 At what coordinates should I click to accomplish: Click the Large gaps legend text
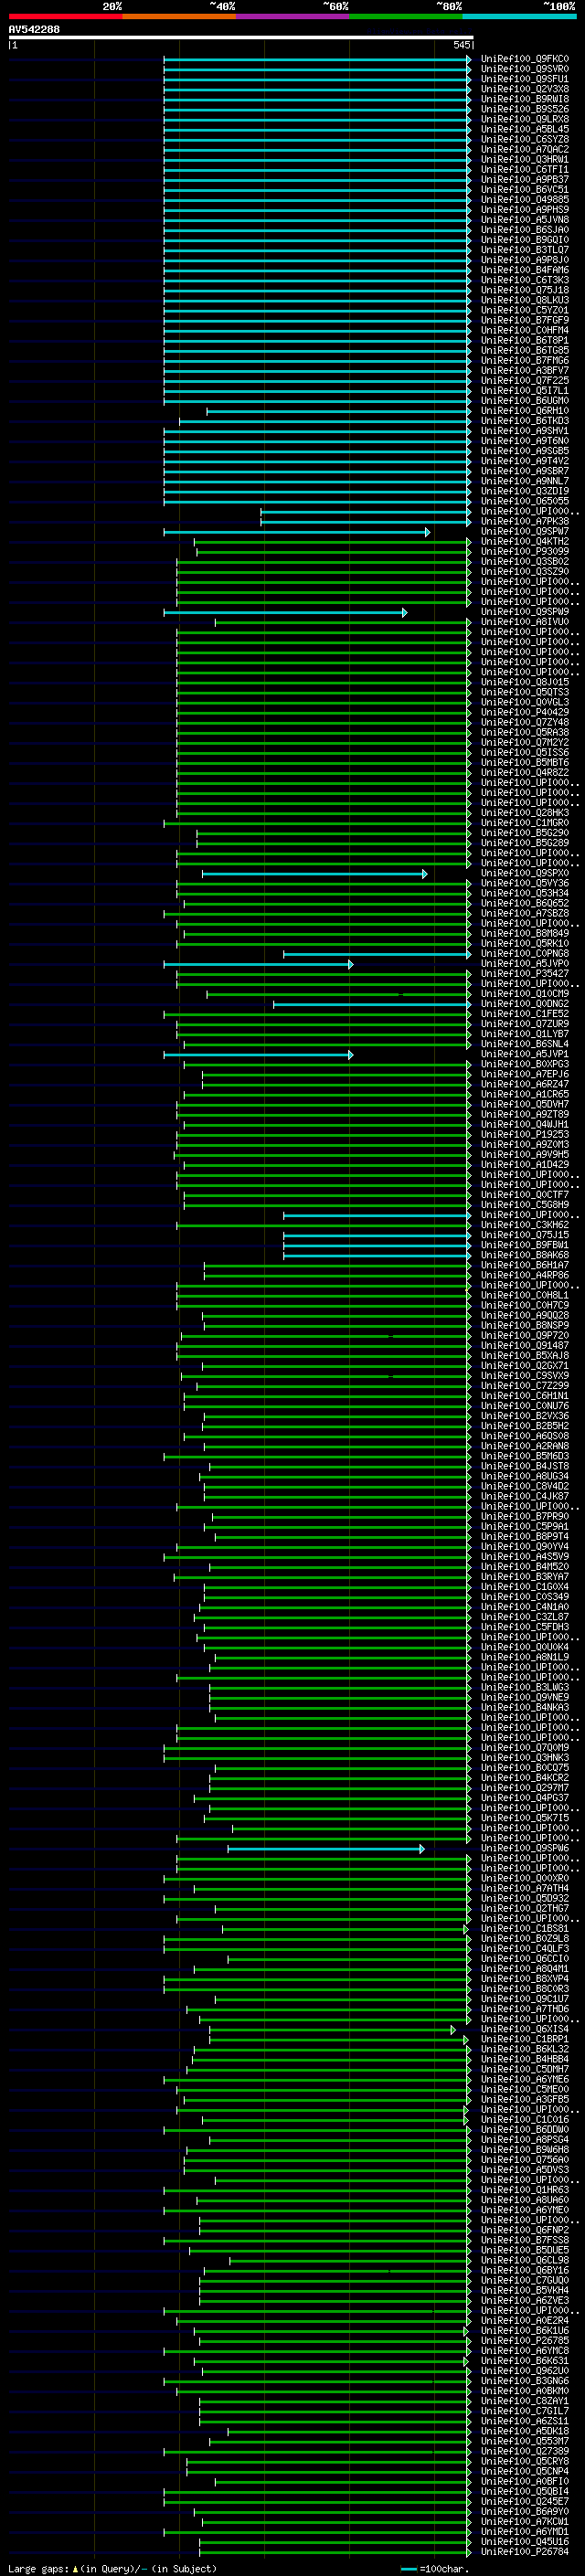pyautogui.click(x=112, y=2569)
